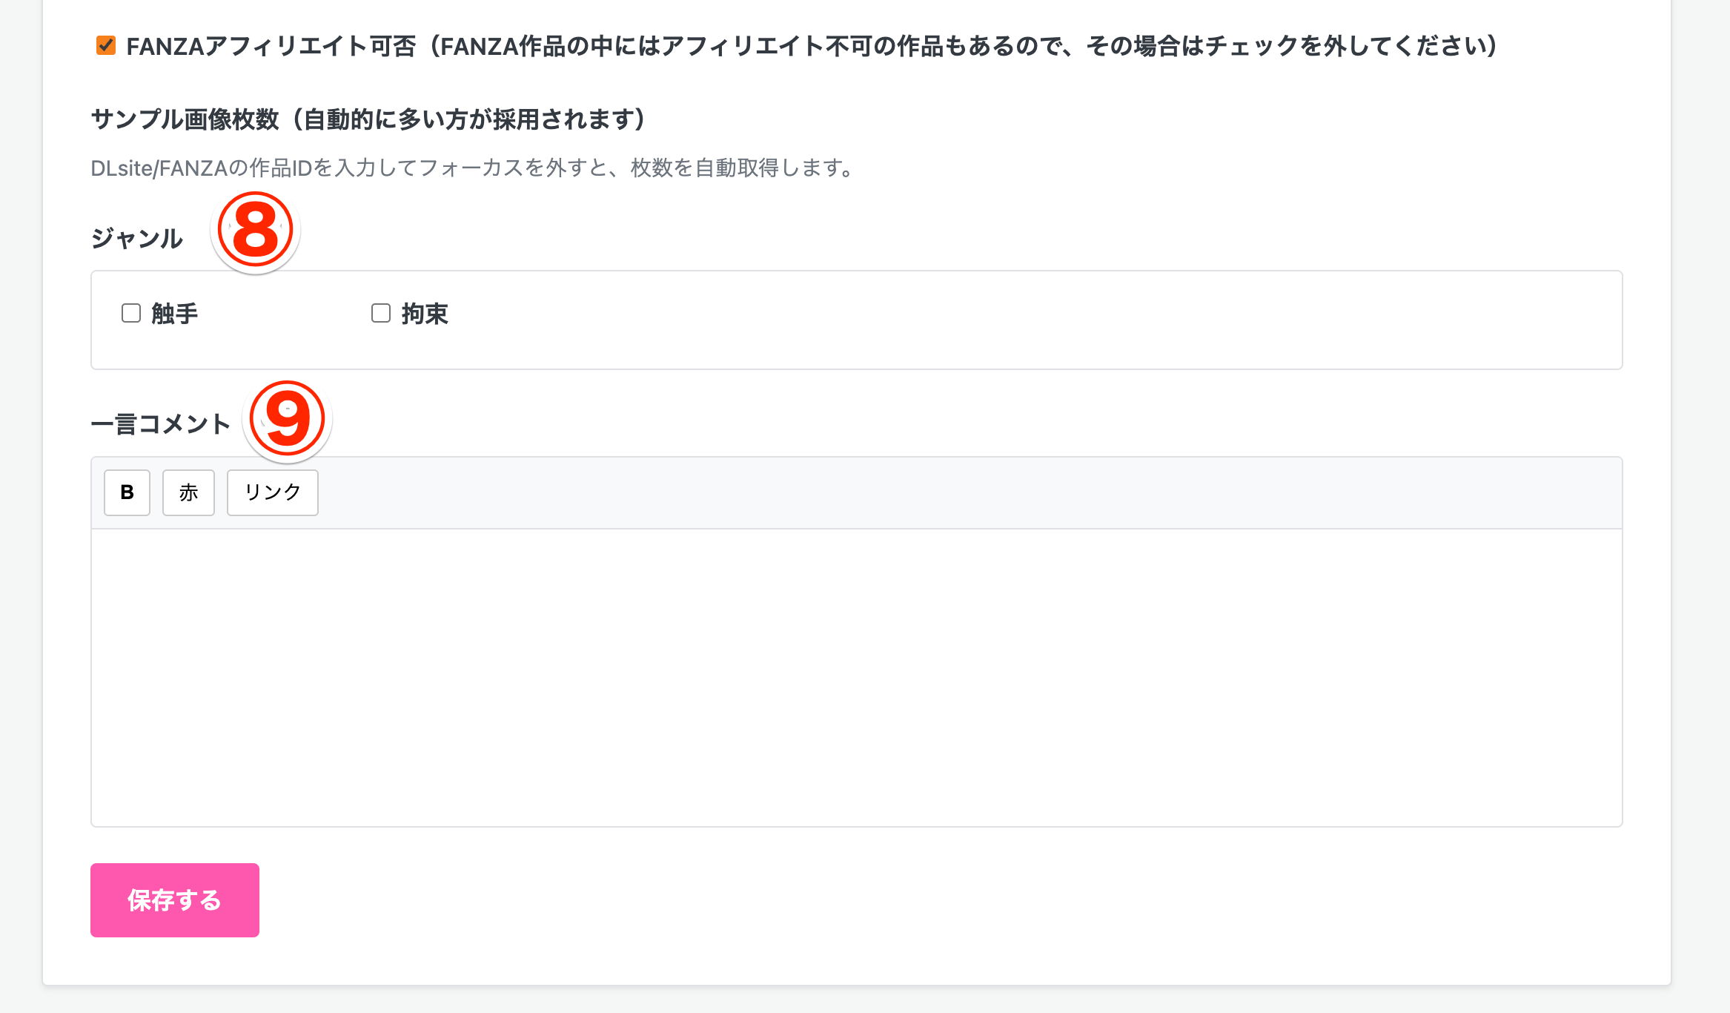1730x1013 pixels.
Task: Click the サンプル画像枚数 heading
Action: pos(368,119)
